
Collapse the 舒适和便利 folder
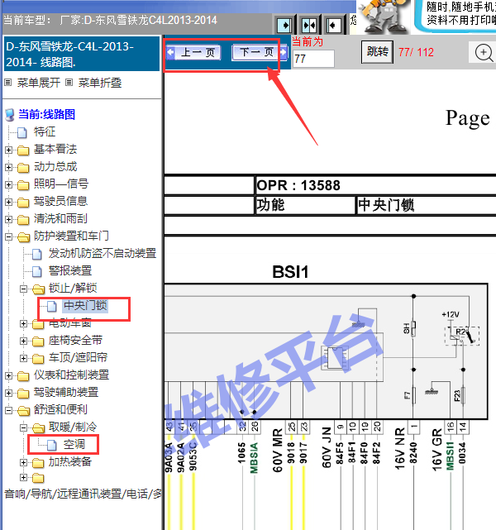pos(9,410)
